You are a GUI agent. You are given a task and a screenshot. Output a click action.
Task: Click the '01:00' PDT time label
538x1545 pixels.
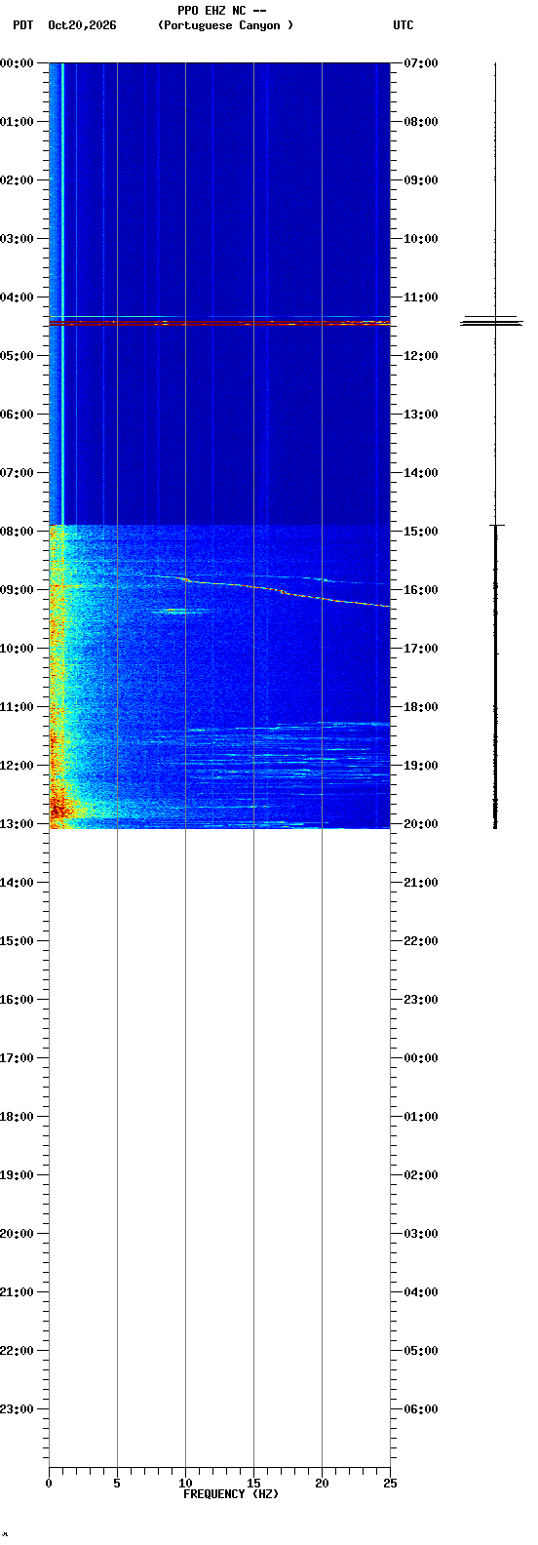tap(17, 122)
